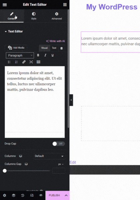Open the widgets grid panel
This screenshot has width=140, height=200.
65,5
